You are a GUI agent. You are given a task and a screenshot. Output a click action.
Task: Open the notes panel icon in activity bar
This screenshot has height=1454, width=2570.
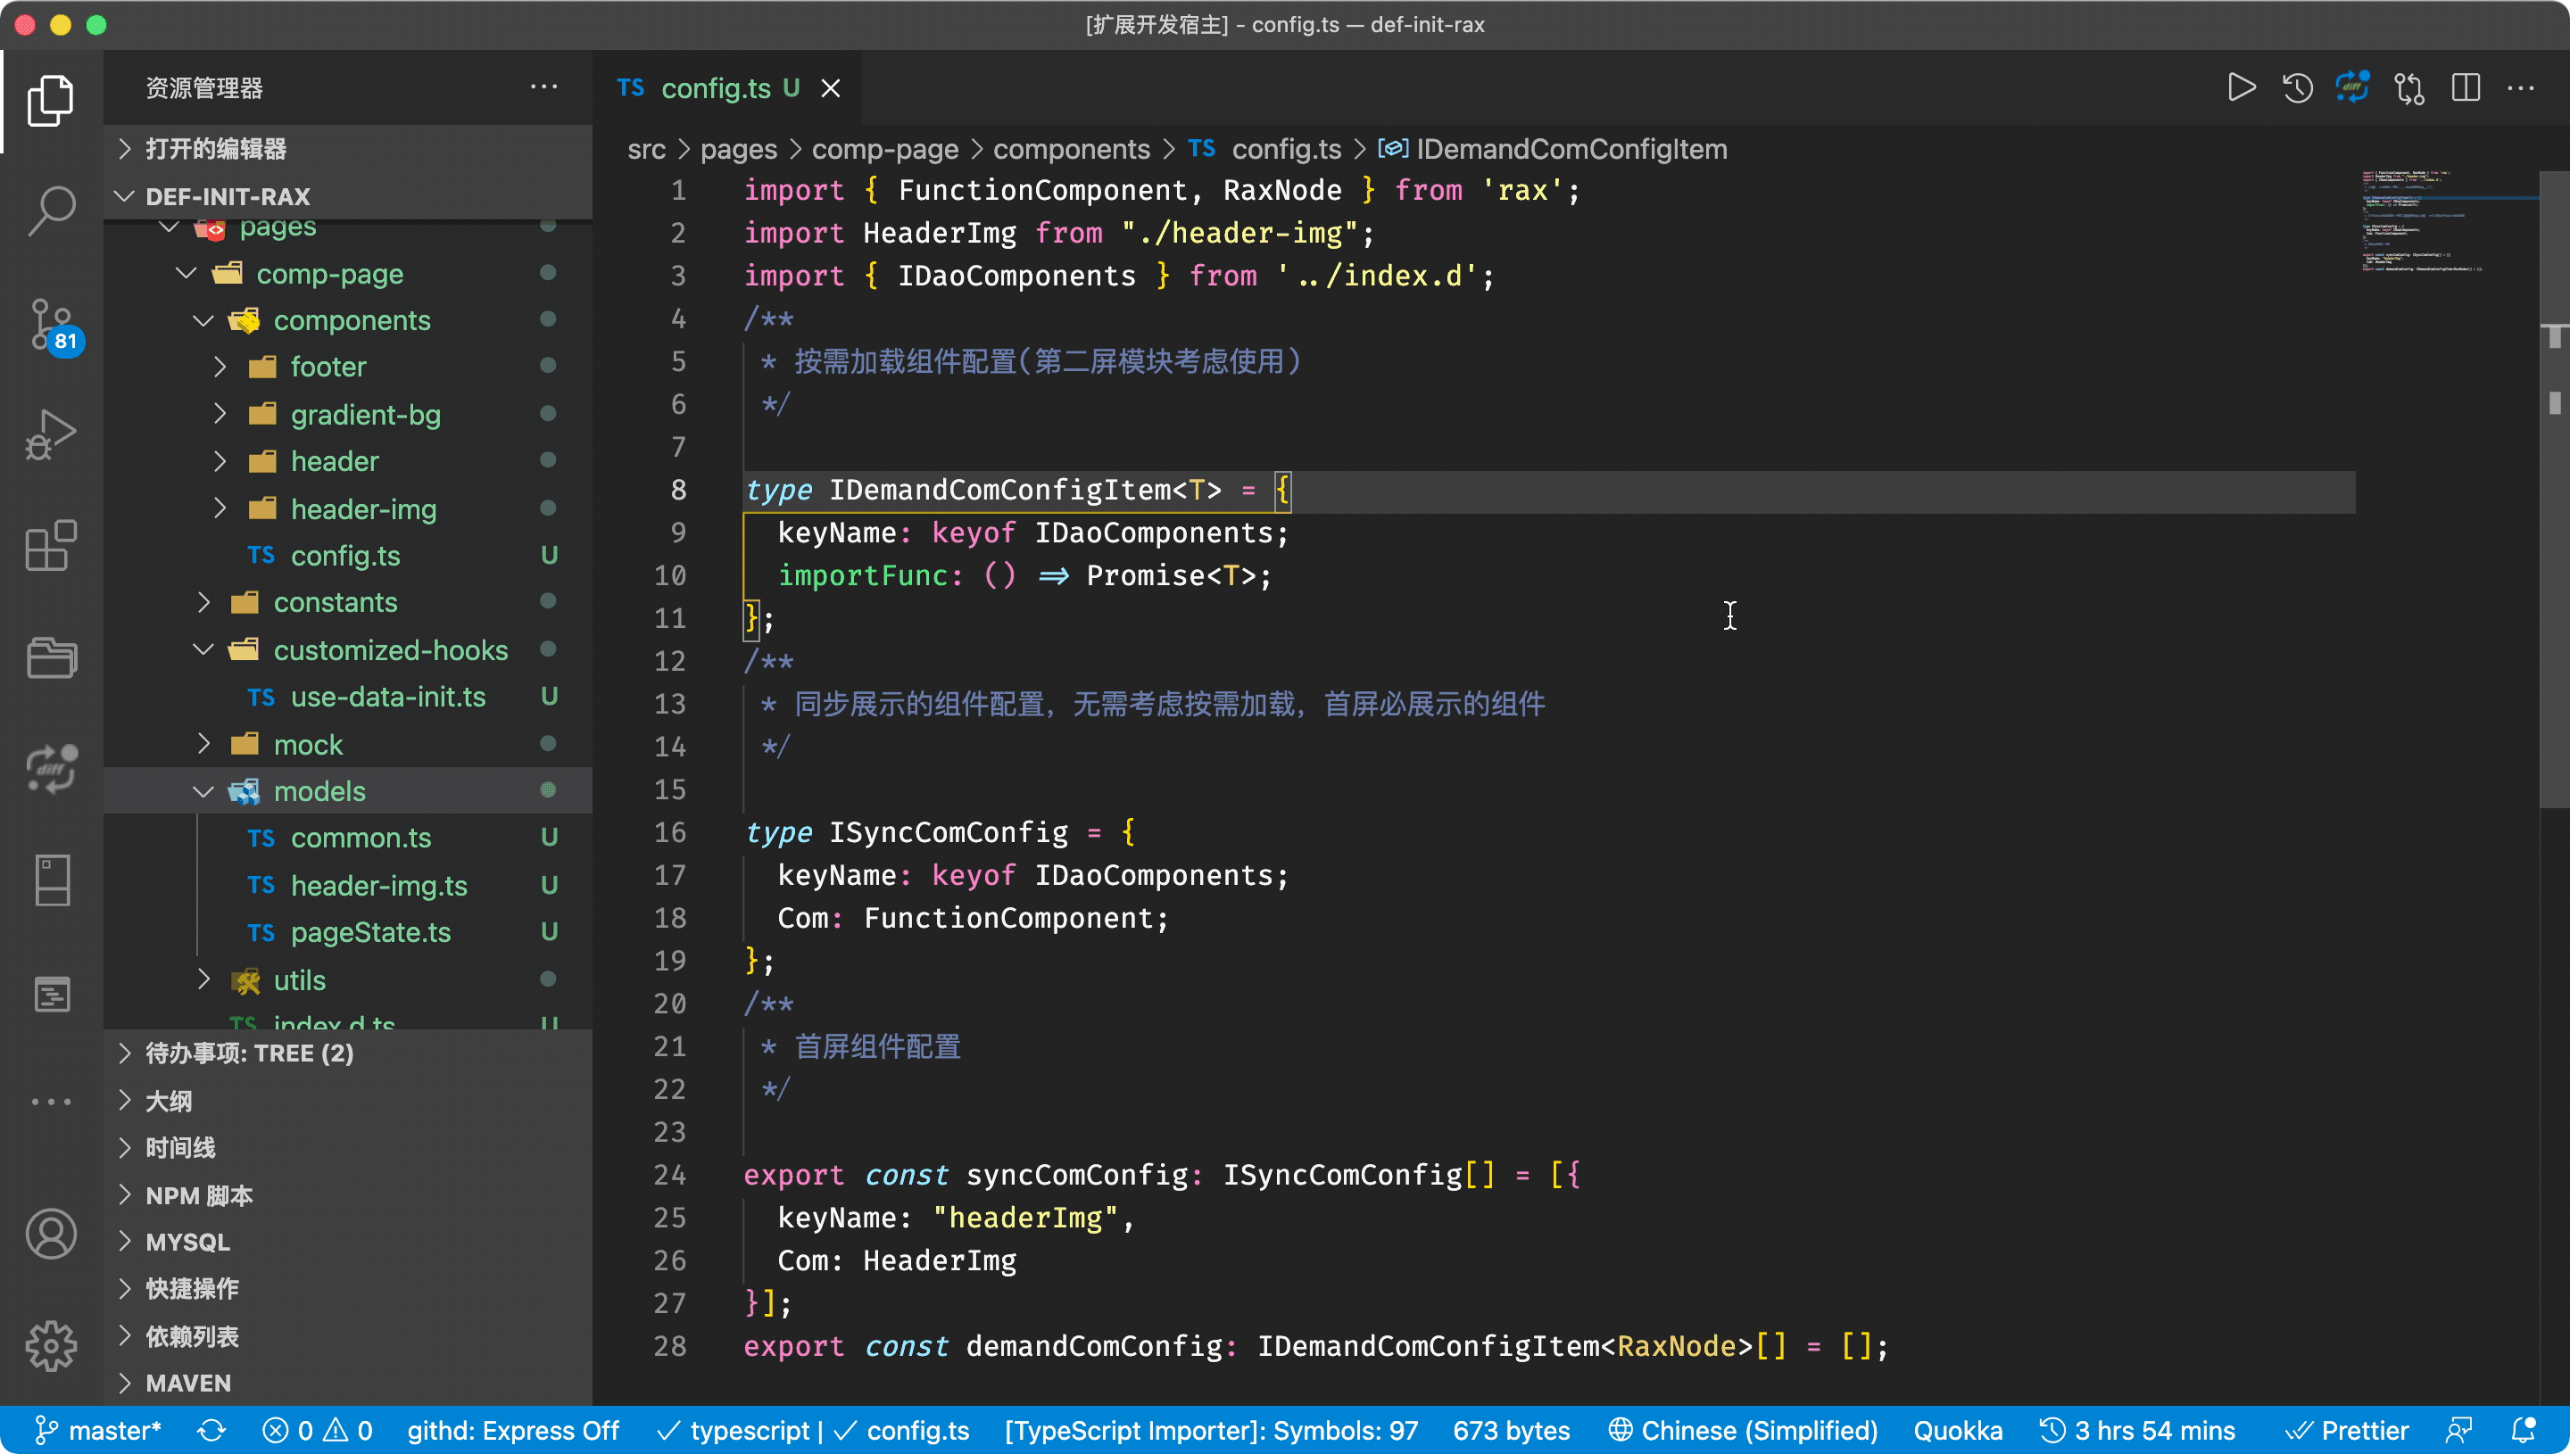point(51,994)
